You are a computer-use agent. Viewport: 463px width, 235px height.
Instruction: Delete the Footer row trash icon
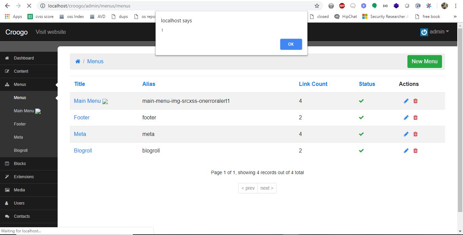tap(416, 118)
